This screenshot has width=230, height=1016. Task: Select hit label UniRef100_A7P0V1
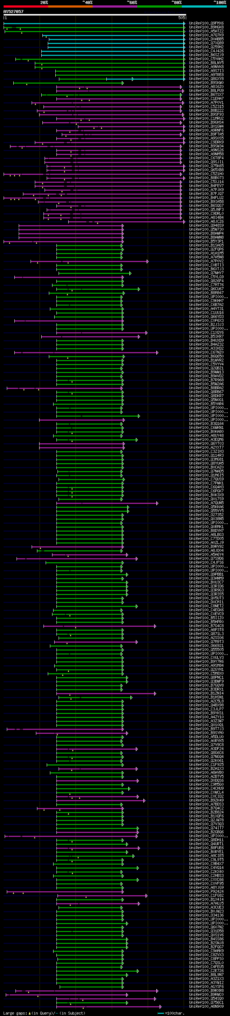click(x=206, y=103)
